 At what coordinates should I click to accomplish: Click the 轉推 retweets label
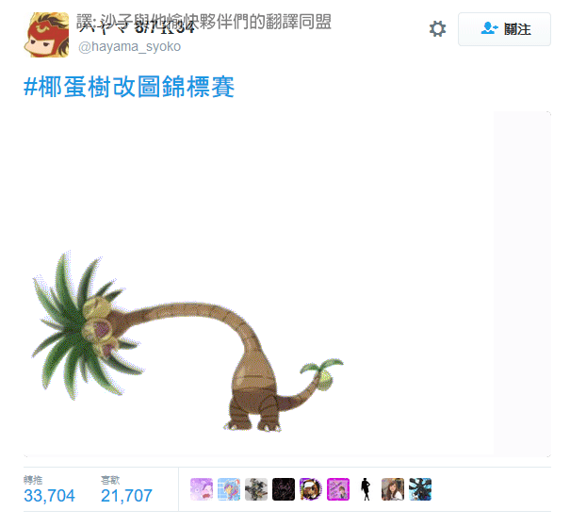[x=33, y=480]
